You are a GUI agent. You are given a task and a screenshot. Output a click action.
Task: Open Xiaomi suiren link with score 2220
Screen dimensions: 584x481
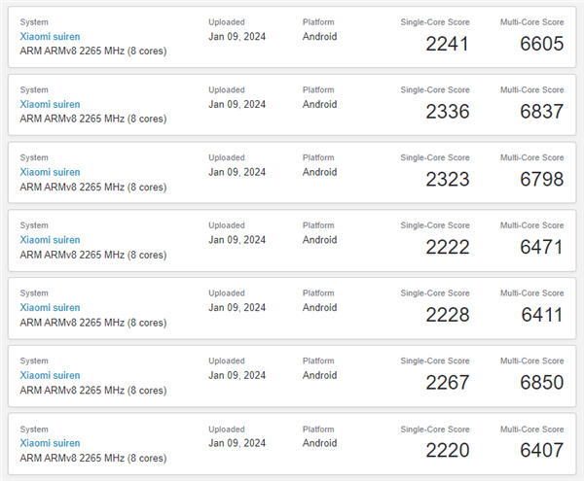pyautogui.click(x=50, y=443)
